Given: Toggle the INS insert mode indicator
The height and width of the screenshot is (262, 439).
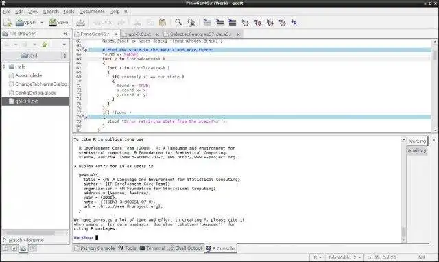Looking at the screenshot, I should (421, 257).
